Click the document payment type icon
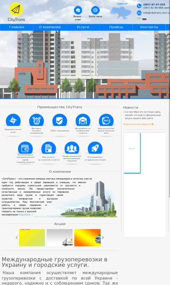This screenshot has width=170, height=285. coord(49,148)
